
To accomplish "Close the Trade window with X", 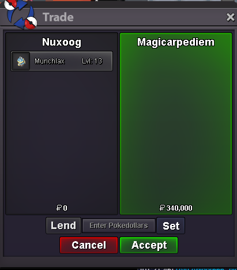I will pos(230,17).
